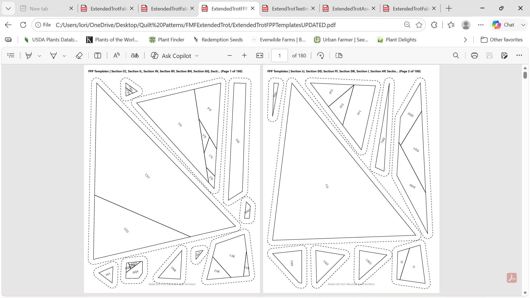Start Read aloud
The width and height of the screenshot is (530, 298).
(x=116, y=55)
